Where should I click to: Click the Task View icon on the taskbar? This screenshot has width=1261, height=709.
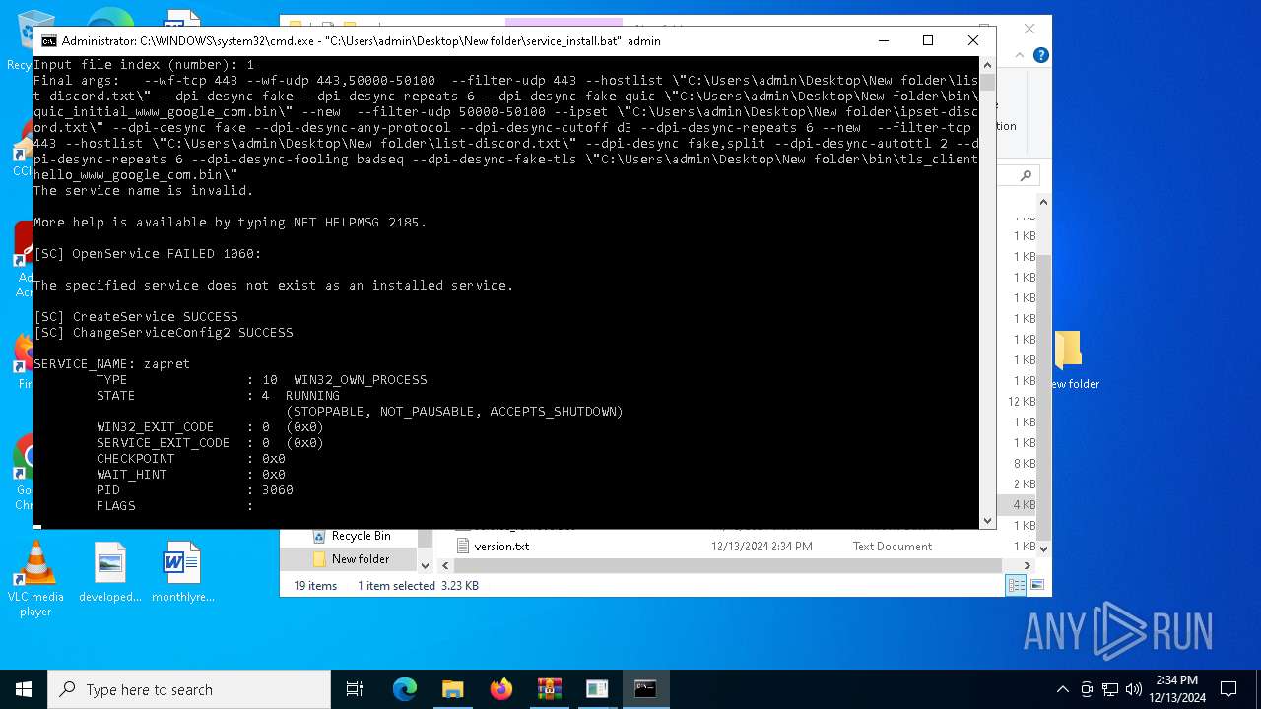point(355,689)
